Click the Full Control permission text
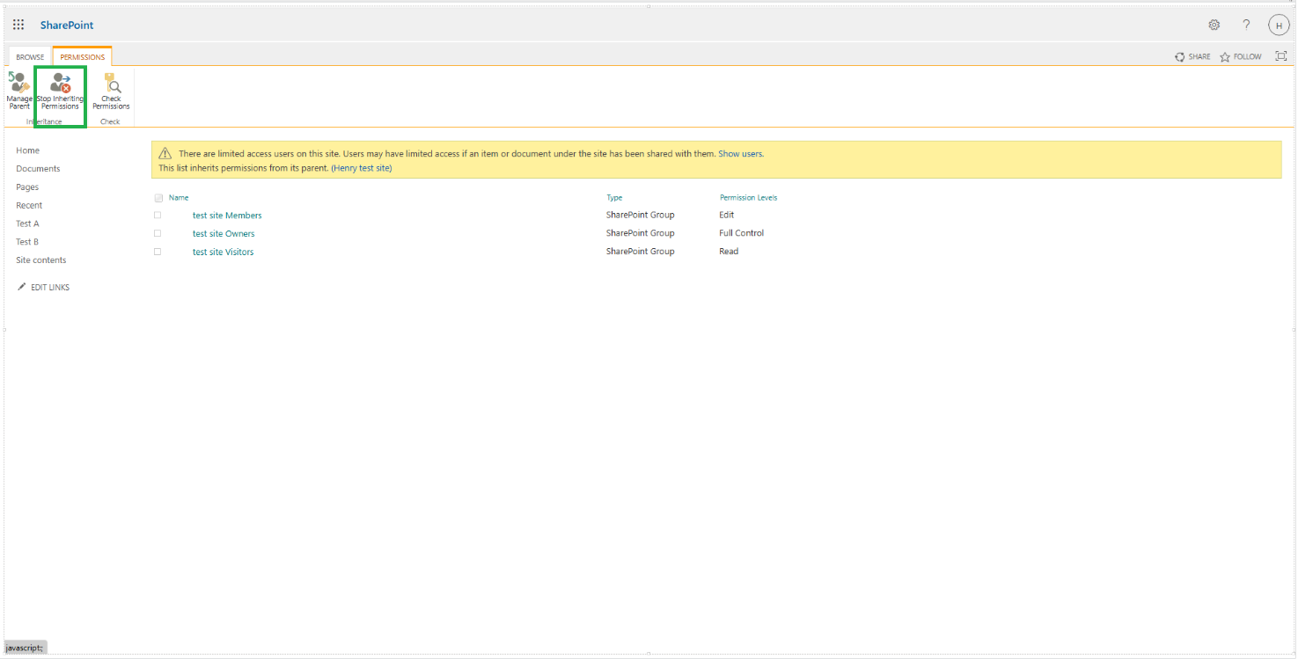 click(x=741, y=233)
